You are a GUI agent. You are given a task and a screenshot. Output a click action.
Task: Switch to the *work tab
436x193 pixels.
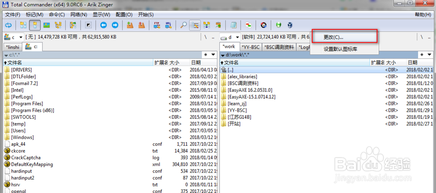(229, 47)
